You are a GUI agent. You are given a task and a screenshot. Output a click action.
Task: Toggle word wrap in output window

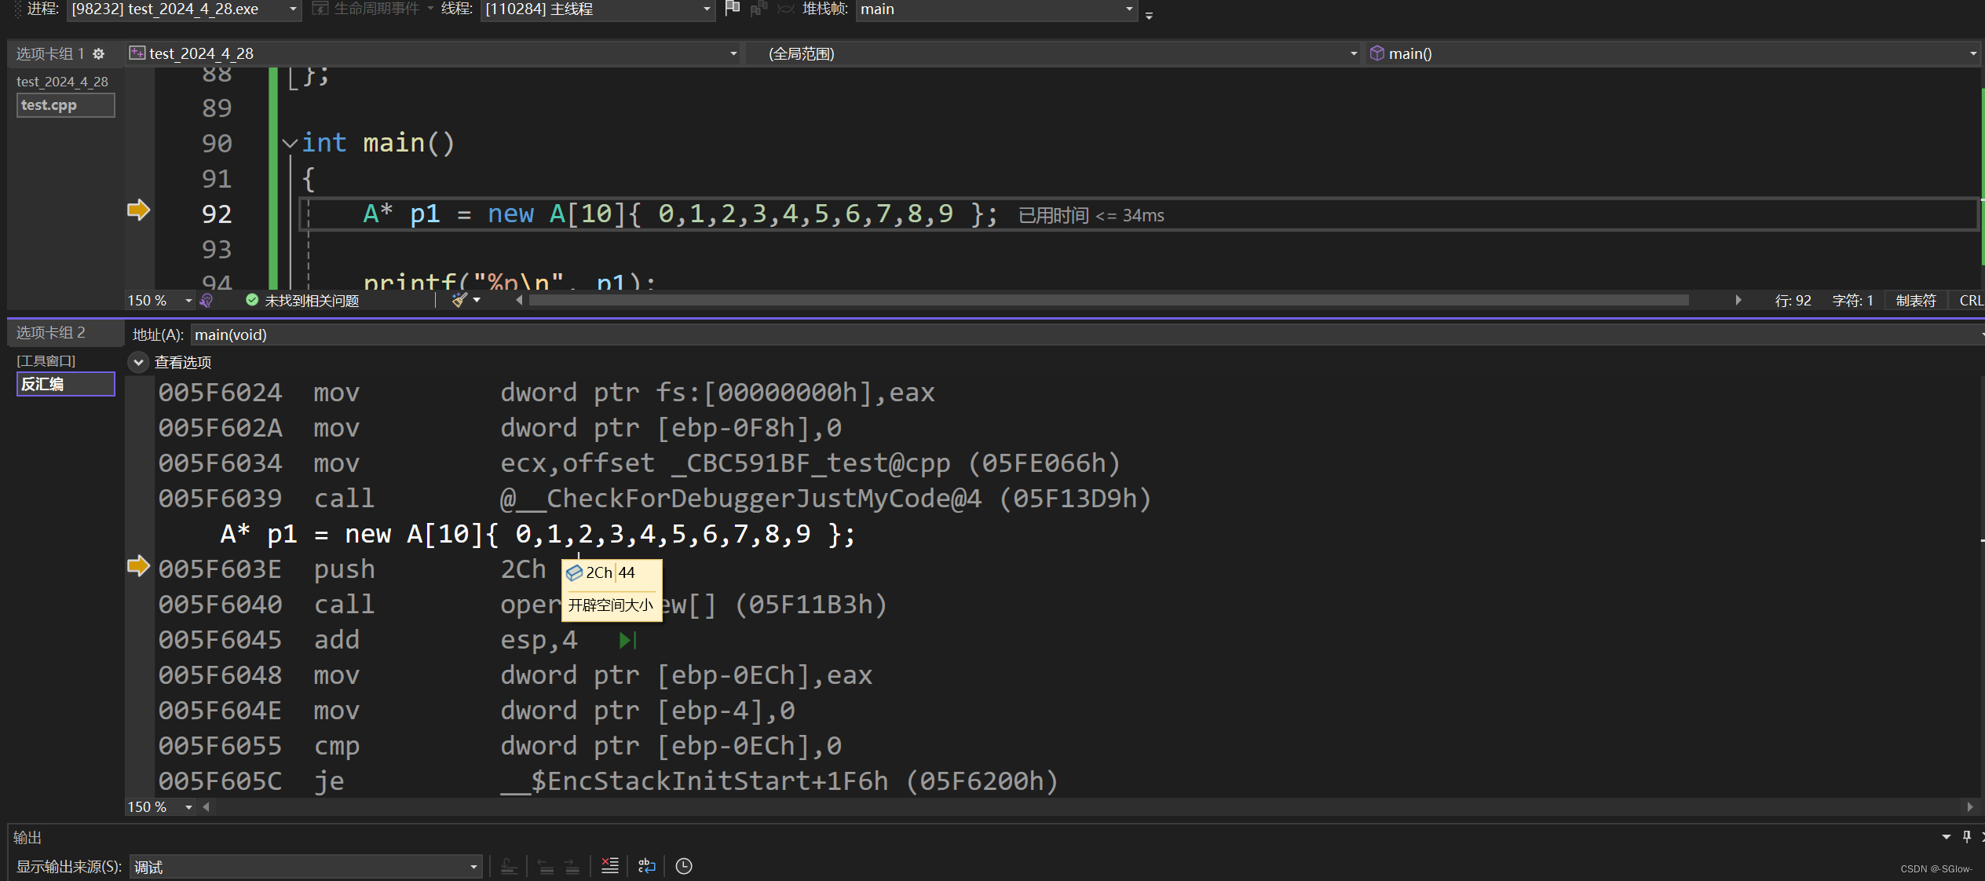click(647, 866)
